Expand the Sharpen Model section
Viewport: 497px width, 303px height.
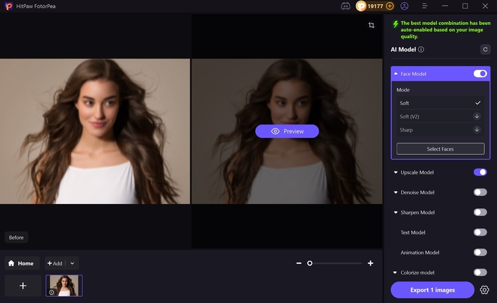tap(396, 213)
